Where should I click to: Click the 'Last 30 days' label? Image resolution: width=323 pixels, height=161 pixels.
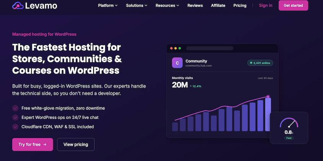tap(265, 78)
